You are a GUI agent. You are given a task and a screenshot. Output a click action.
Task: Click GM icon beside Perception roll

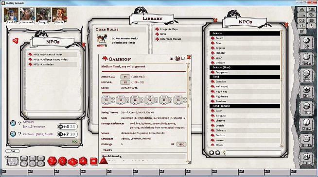tap(13, 123)
